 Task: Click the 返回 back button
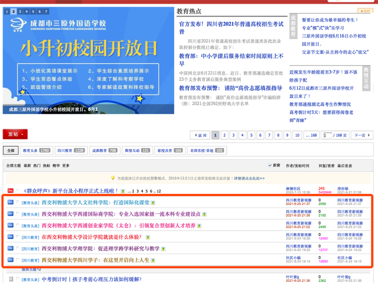click(200, 135)
